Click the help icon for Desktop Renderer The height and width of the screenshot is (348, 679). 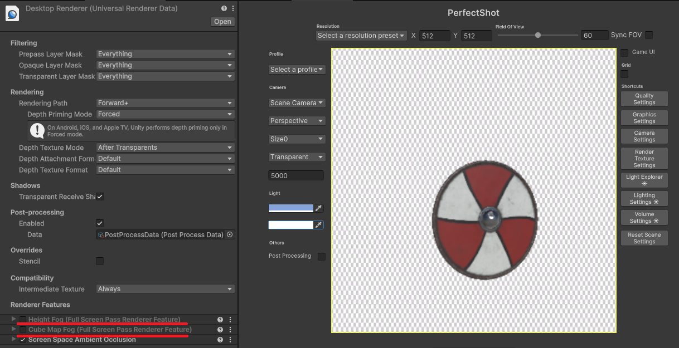coord(224,9)
